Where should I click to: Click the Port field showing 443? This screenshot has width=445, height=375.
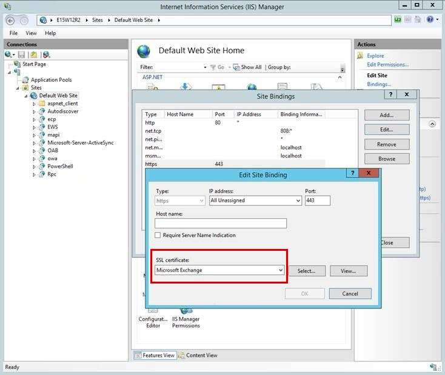point(318,201)
